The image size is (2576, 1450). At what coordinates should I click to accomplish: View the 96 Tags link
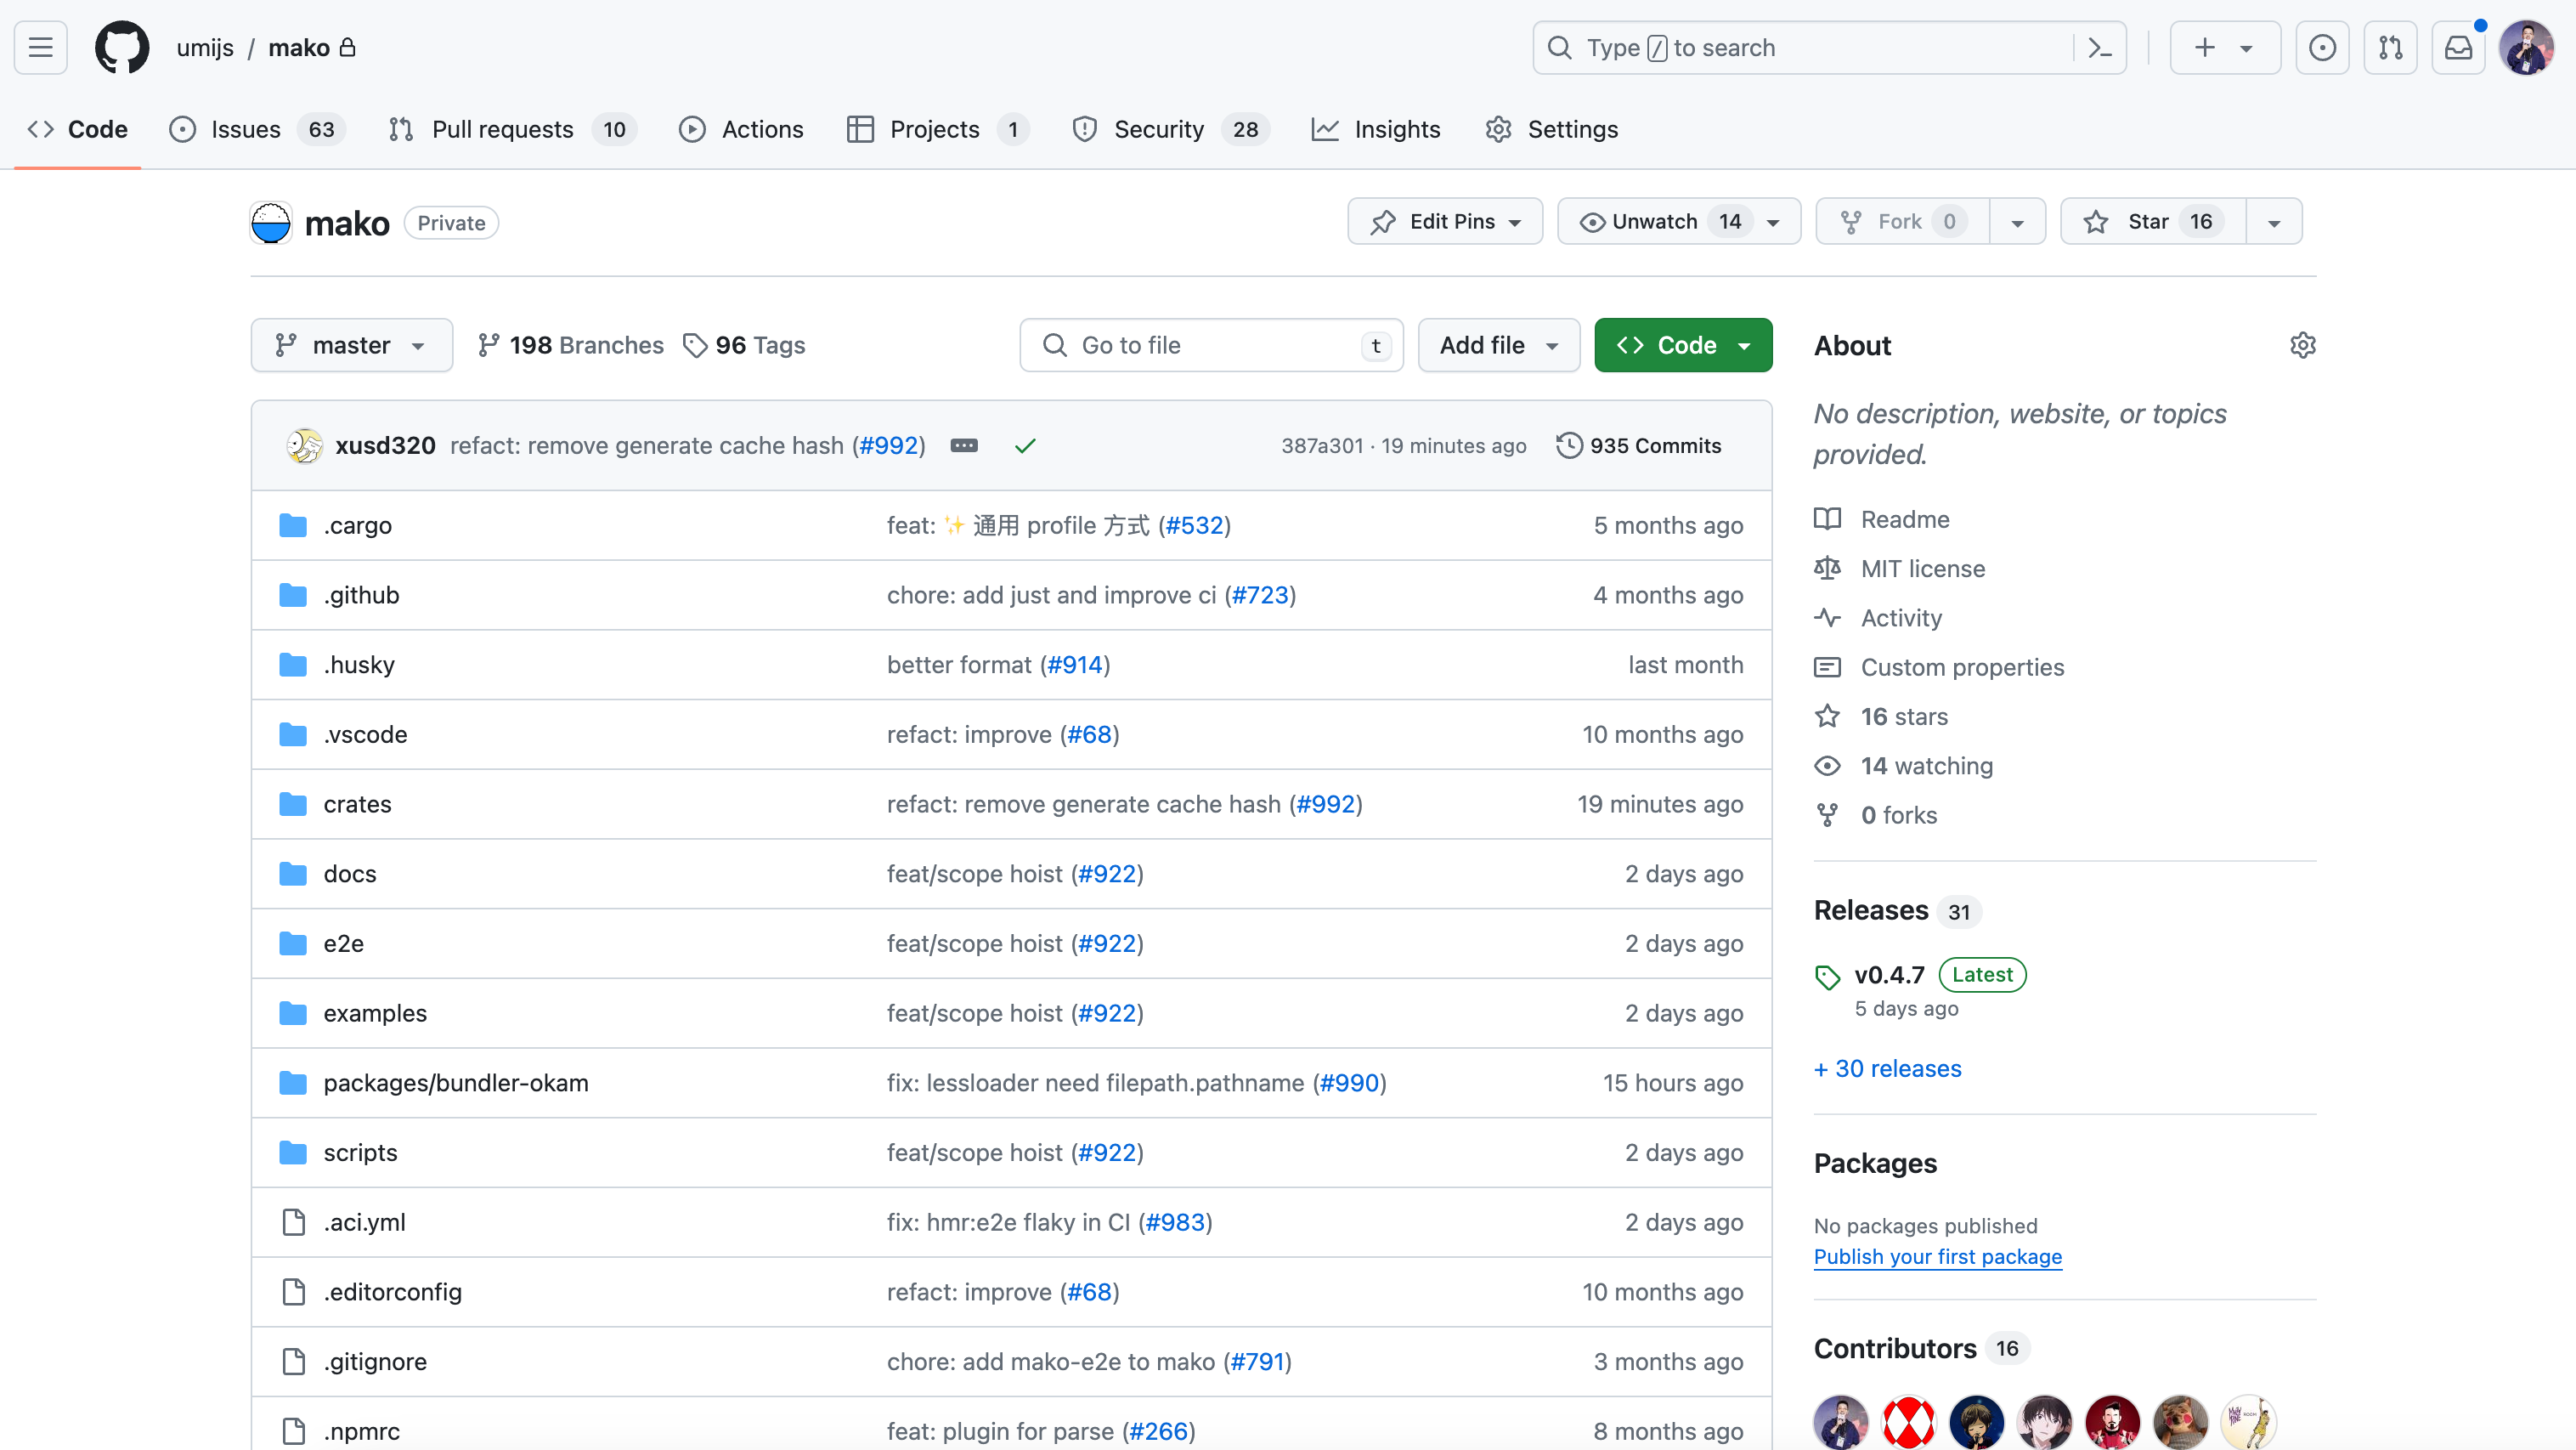(744, 345)
